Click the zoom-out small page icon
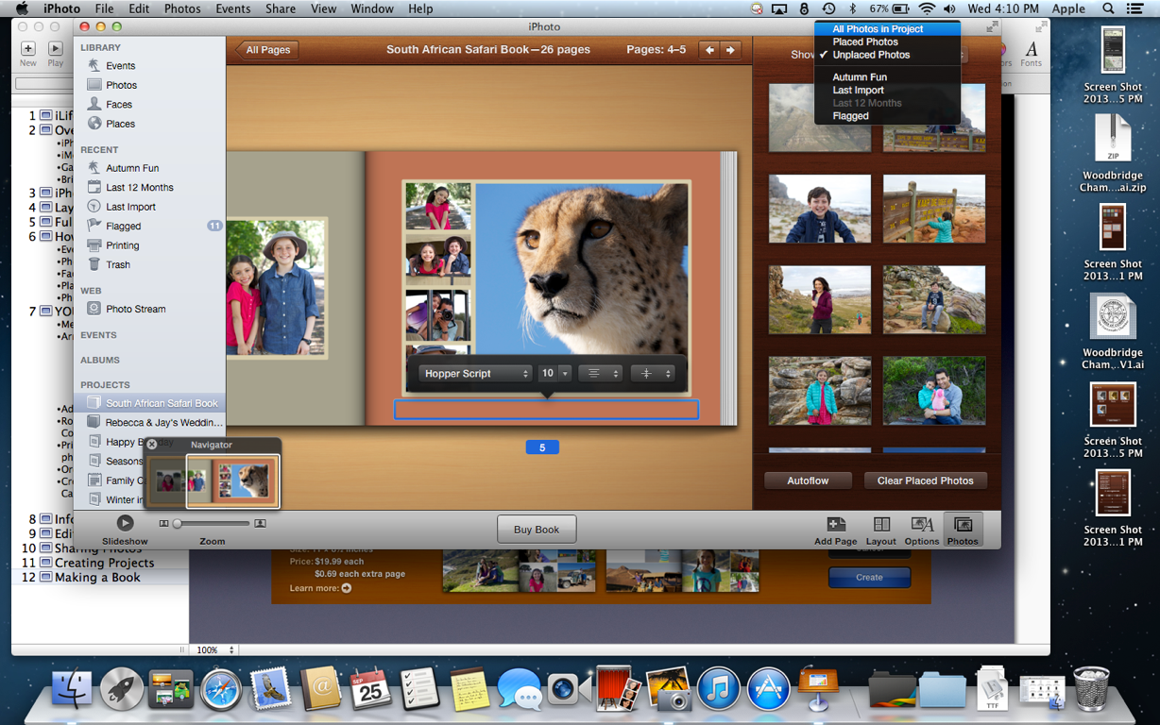 (163, 523)
